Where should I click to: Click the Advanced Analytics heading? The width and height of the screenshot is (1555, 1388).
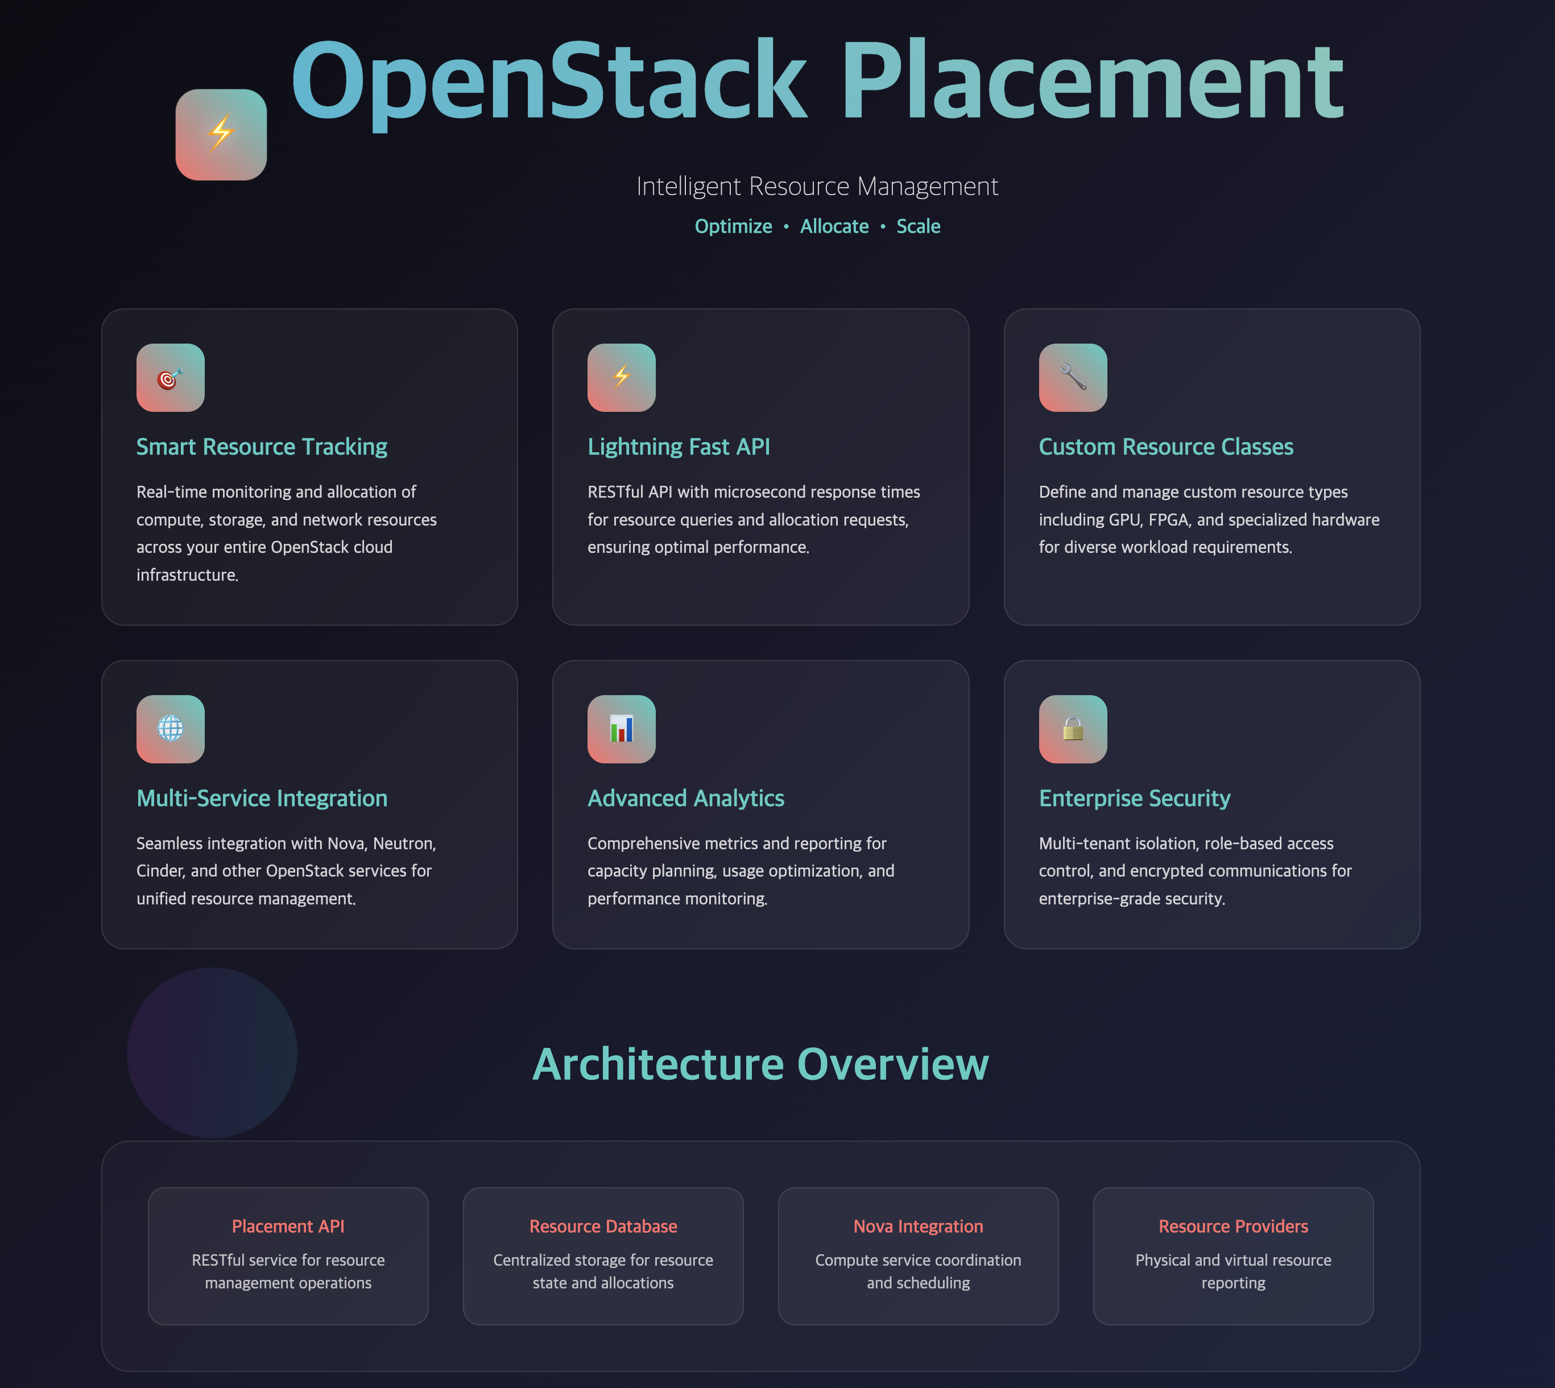pyautogui.click(x=685, y=799)
